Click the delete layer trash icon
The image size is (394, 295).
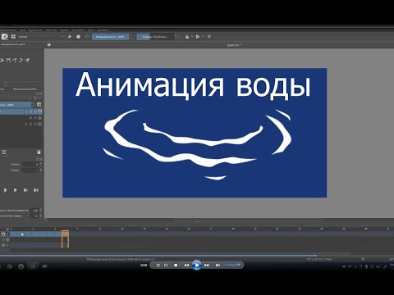(x=39, y=152)
